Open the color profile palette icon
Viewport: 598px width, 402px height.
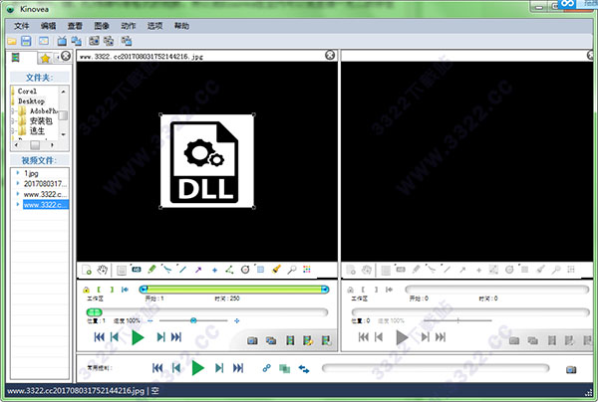[x=307, y=270]
